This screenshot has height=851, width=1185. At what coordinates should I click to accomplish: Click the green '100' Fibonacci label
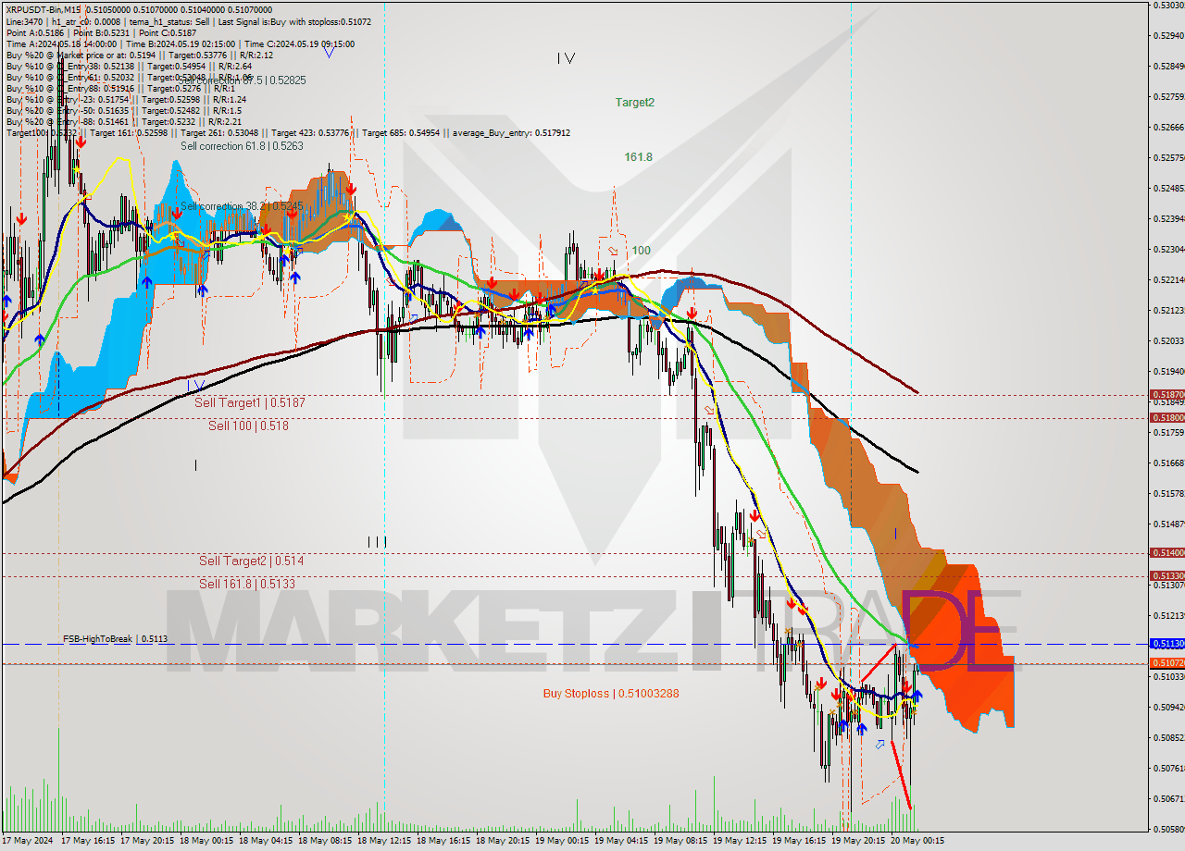(641, 251)
